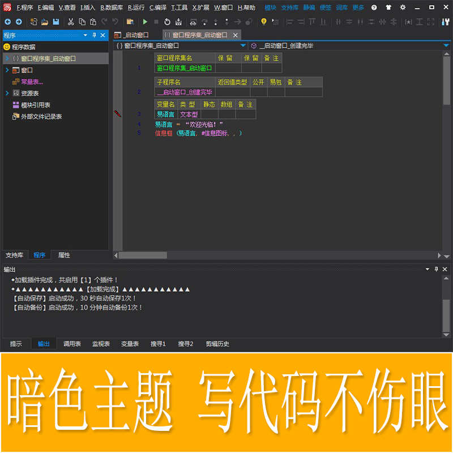The width and height of the screenshot is (453, 453).
Task: Open the 程序 panel dropdown arrow
Action: click(86, 35)
